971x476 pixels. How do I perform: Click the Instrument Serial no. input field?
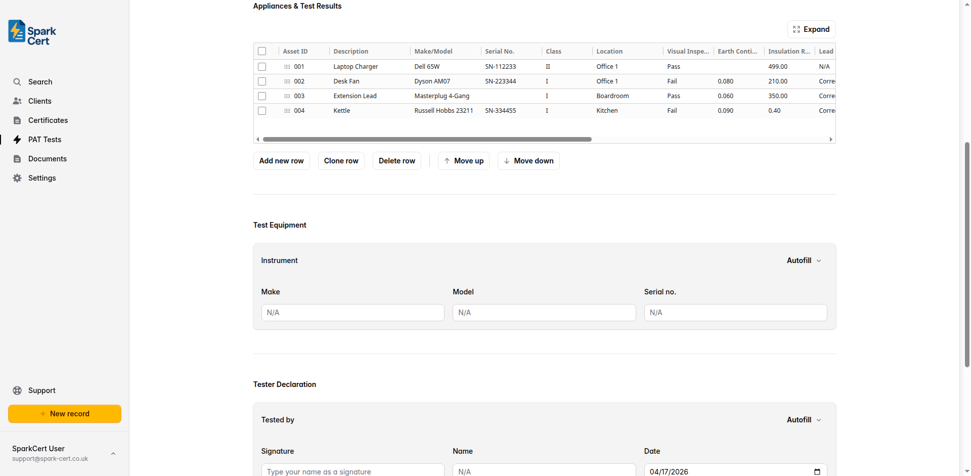(x=736, y=313)
